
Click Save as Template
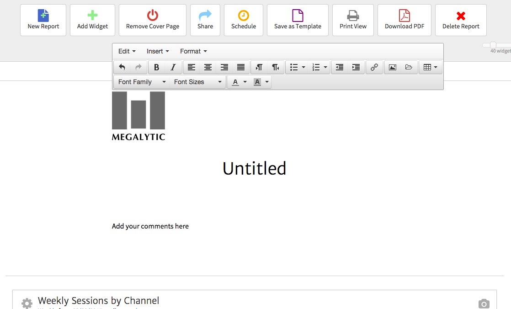pyautogui.click(x=298, y=20)
